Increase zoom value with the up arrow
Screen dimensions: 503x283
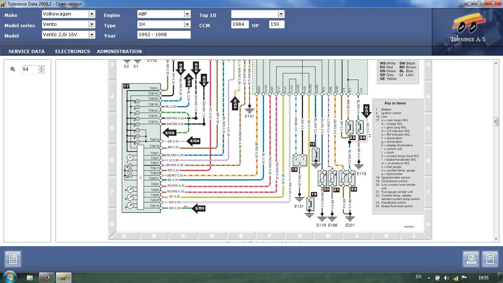tap(41, 67)
